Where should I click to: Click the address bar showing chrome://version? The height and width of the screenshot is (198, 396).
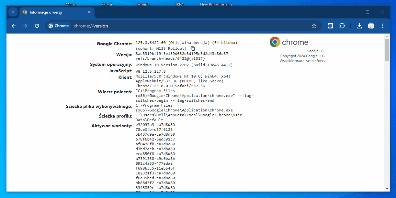[x=188, y=26]
